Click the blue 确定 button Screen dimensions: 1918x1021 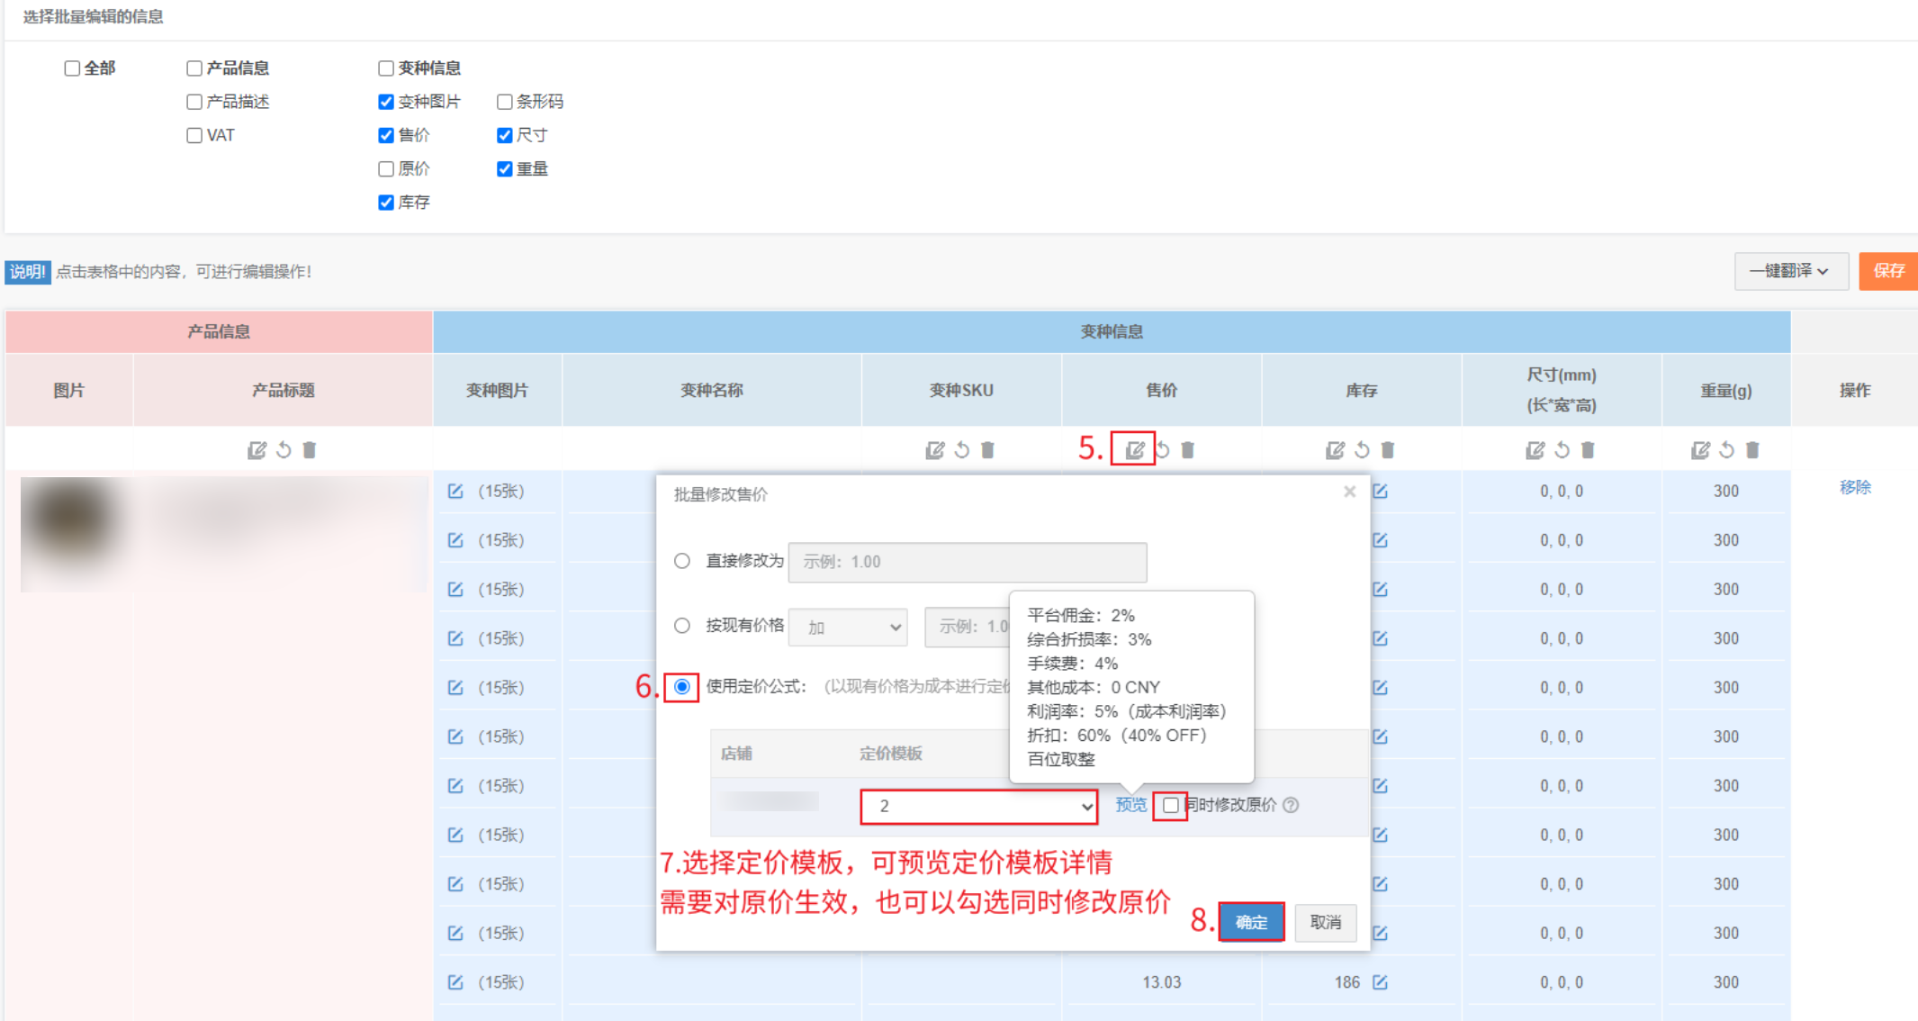pyautogui.click(x=1250, y=922)
